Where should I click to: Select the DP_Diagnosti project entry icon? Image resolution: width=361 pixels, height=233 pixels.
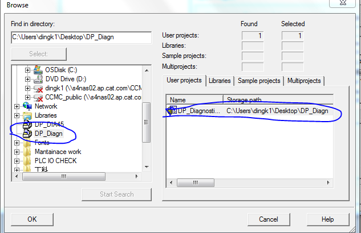[x=172, y=111]
